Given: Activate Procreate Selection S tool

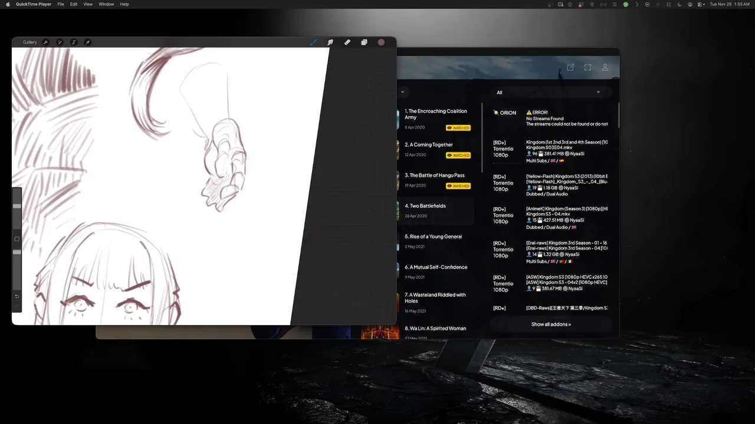Looking at the screenshot, I should 74,42.
